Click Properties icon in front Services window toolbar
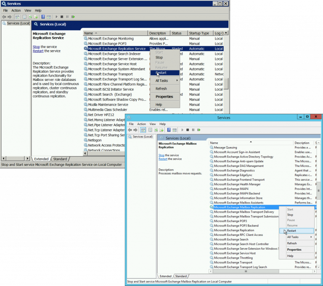 [151, 130]
